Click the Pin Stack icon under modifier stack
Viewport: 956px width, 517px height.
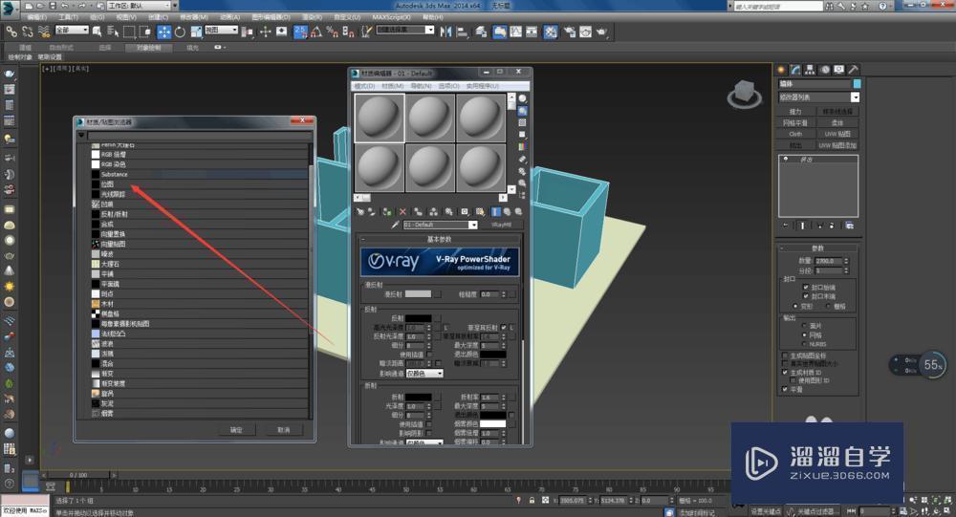click(x=785, y=226)
